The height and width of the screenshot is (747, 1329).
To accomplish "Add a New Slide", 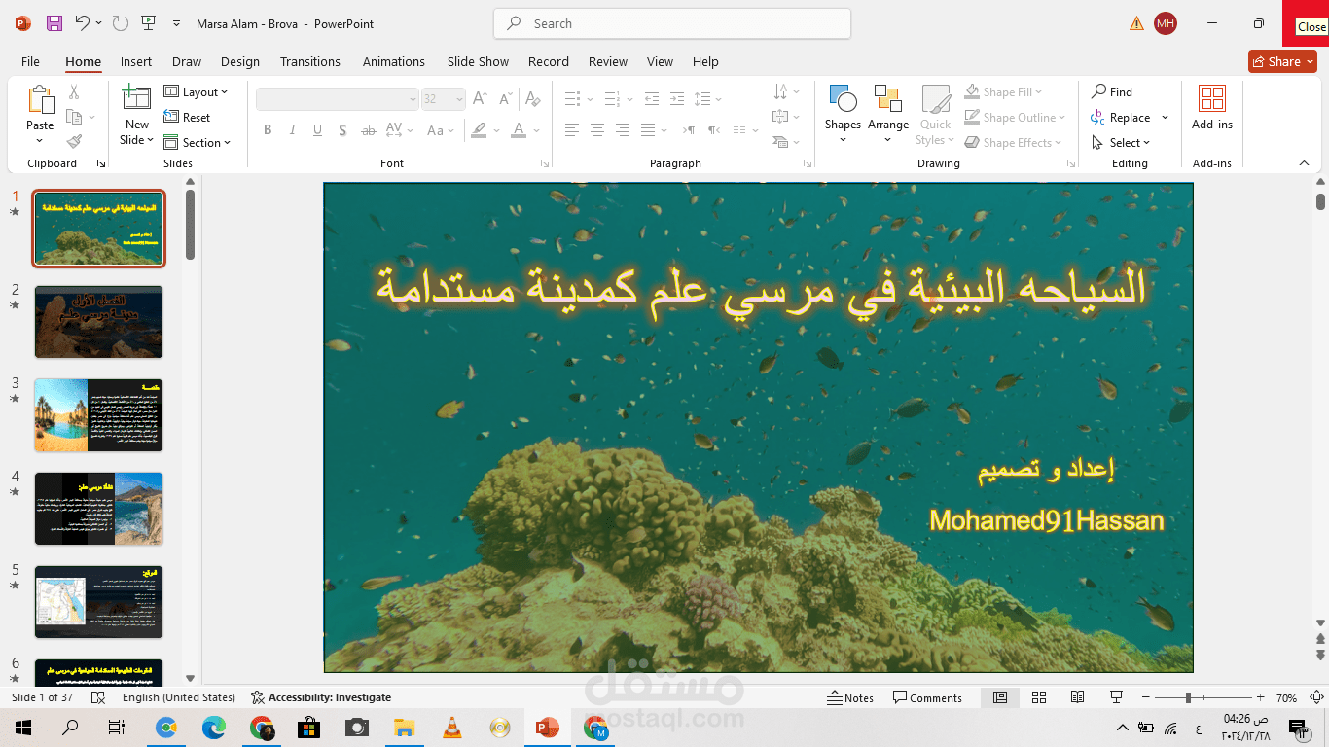I will coord(137,115).
